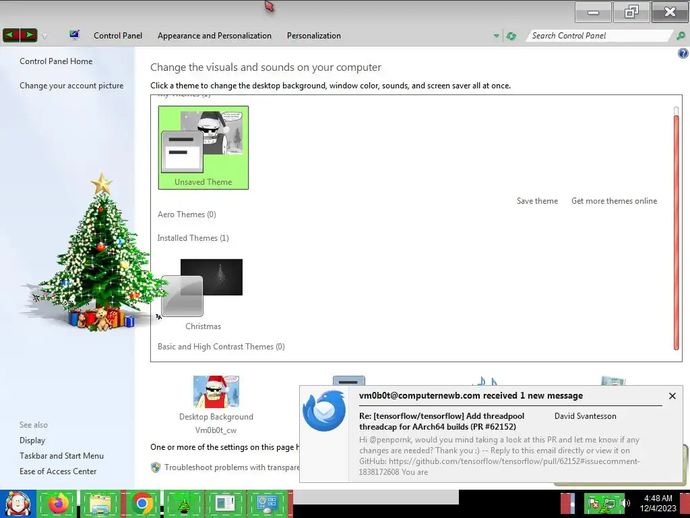The image size is (690, 518).
Task: Apply the Christmas installed theme
Action: [x=202, y=294]
